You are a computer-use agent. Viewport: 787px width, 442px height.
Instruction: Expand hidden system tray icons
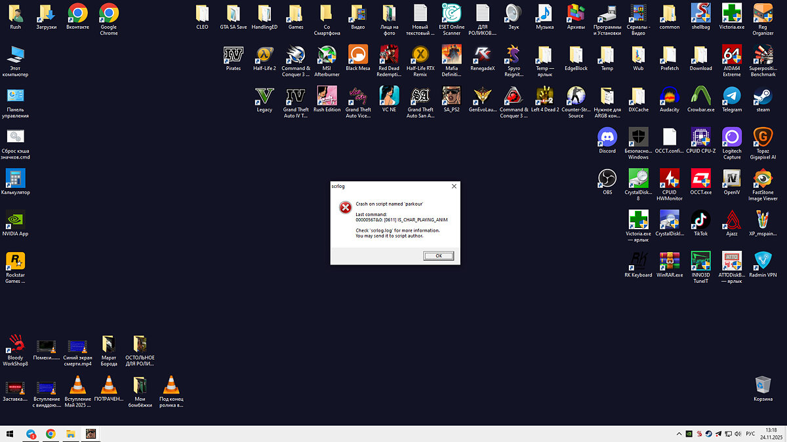click(x=679, y=433)
